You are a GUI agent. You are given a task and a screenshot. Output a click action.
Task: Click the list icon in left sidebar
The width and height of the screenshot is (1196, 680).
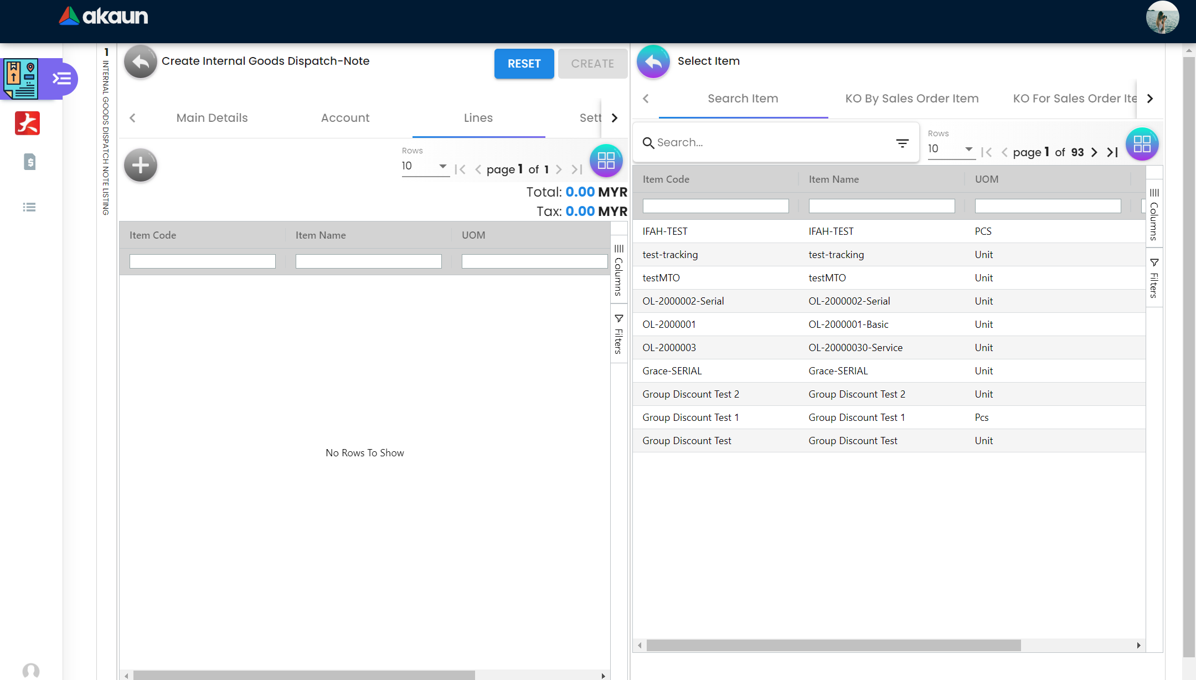(29, 207)
